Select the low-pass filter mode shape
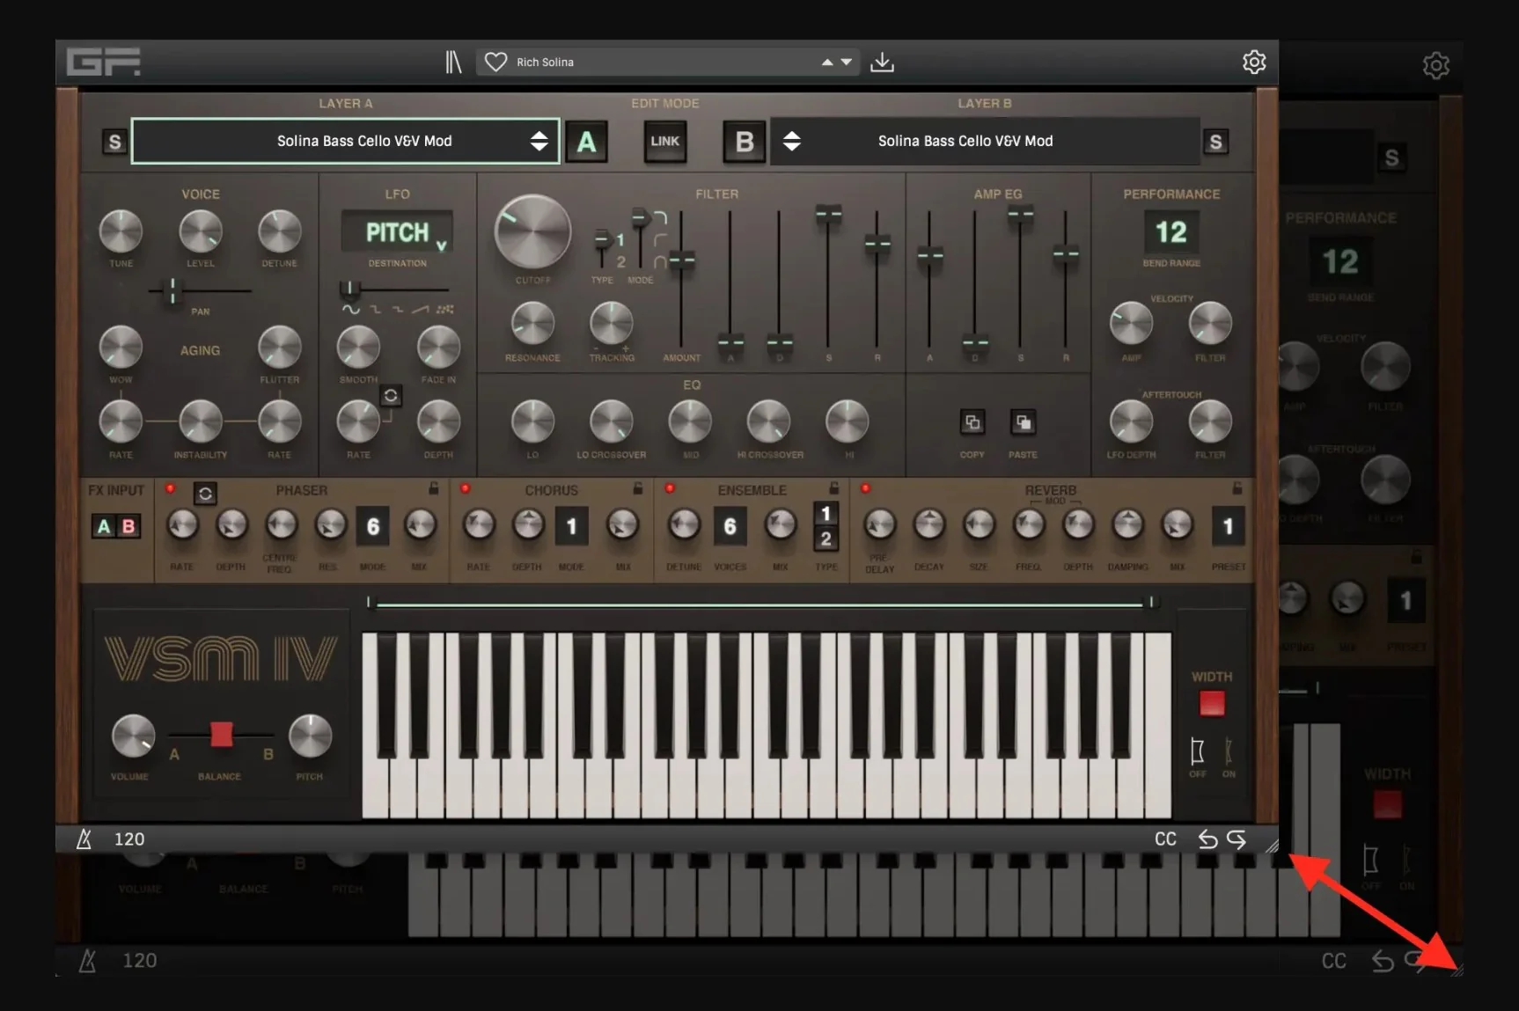This screenshot has width=1519, height=1011. [x=660, y=217]
